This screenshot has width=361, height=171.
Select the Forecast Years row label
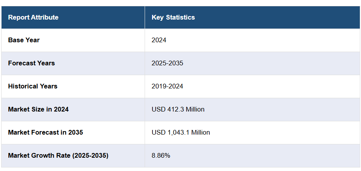click(31, 63)
